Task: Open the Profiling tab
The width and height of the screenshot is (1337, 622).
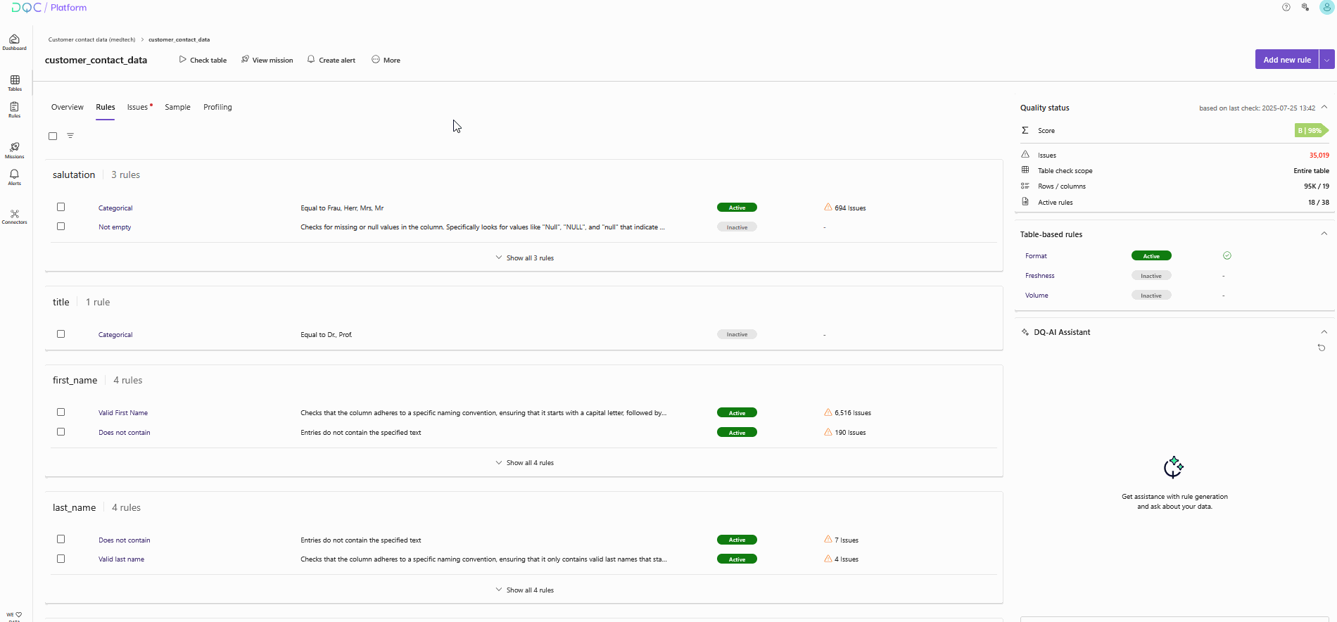Action: [217, 107]
